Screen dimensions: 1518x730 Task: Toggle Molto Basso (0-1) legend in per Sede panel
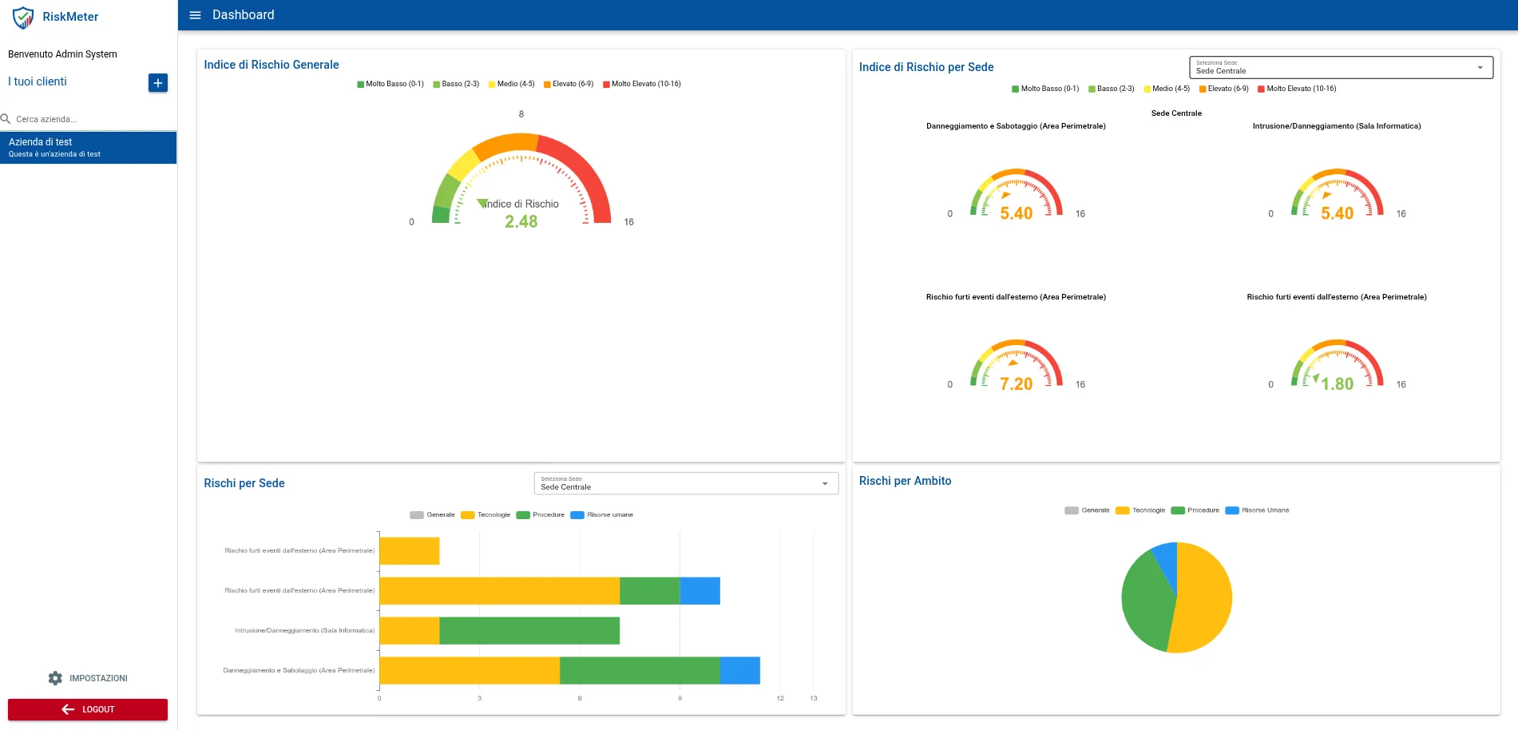pos(1045,89)
